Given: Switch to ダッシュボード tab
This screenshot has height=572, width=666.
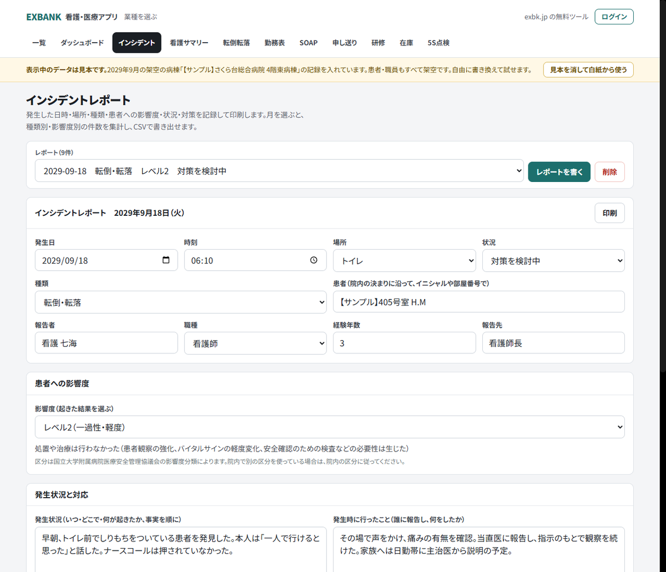Looking at the screenshot, I should [x=82, y=43].
